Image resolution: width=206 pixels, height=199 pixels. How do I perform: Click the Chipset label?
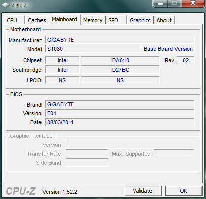click(32, 60)
